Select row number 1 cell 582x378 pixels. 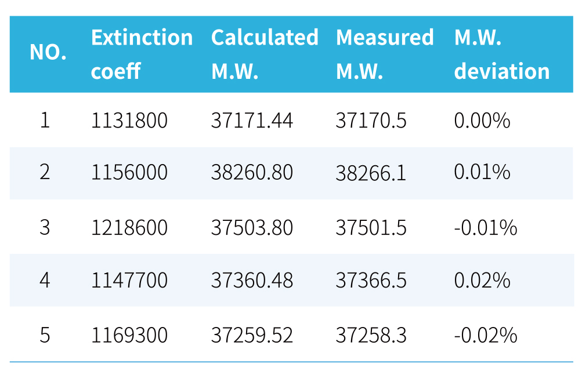coord(45,121)
